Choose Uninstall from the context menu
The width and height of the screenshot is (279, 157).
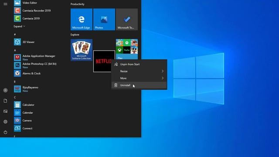139,85
